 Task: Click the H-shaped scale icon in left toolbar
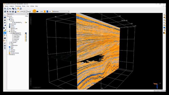5,46
